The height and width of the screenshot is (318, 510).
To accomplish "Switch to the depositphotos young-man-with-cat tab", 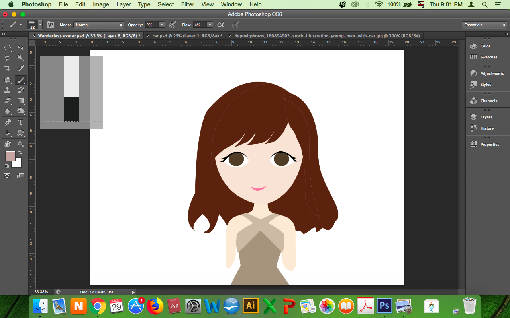I will [x=327, y=35].
